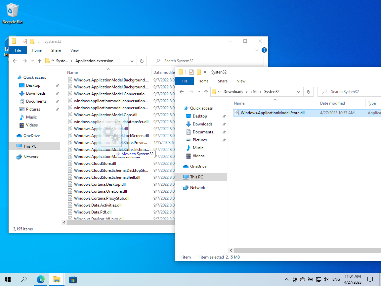Go up one level in Systen32 window
The width and height of the screenshot is (381, 286).
(206, 92)
